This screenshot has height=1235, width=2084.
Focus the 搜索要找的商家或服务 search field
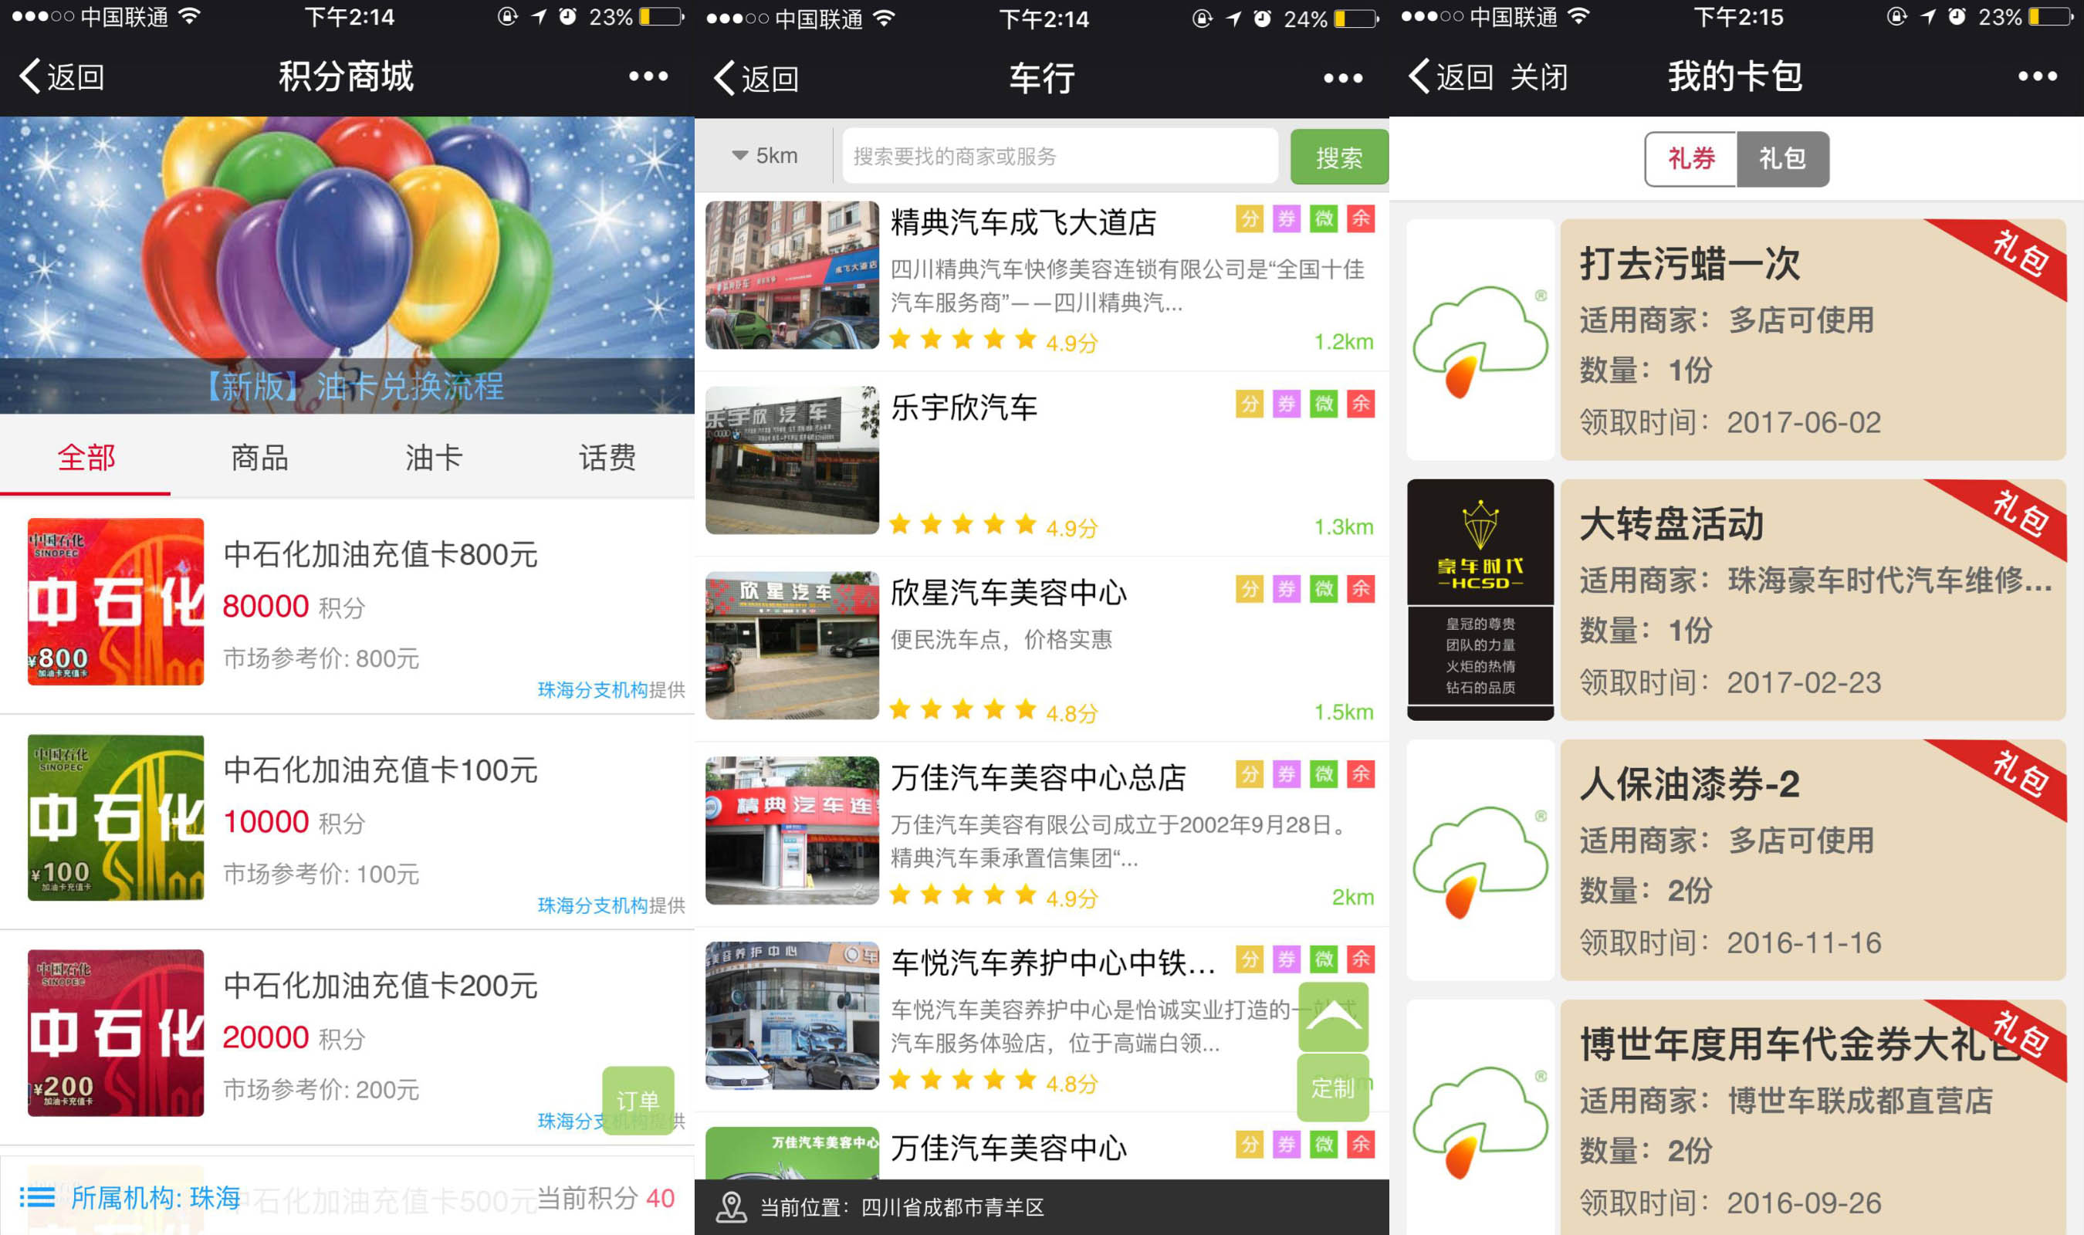(1060, 156)
